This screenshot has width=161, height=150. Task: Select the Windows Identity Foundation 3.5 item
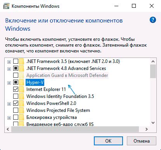(x=60, y=96)
